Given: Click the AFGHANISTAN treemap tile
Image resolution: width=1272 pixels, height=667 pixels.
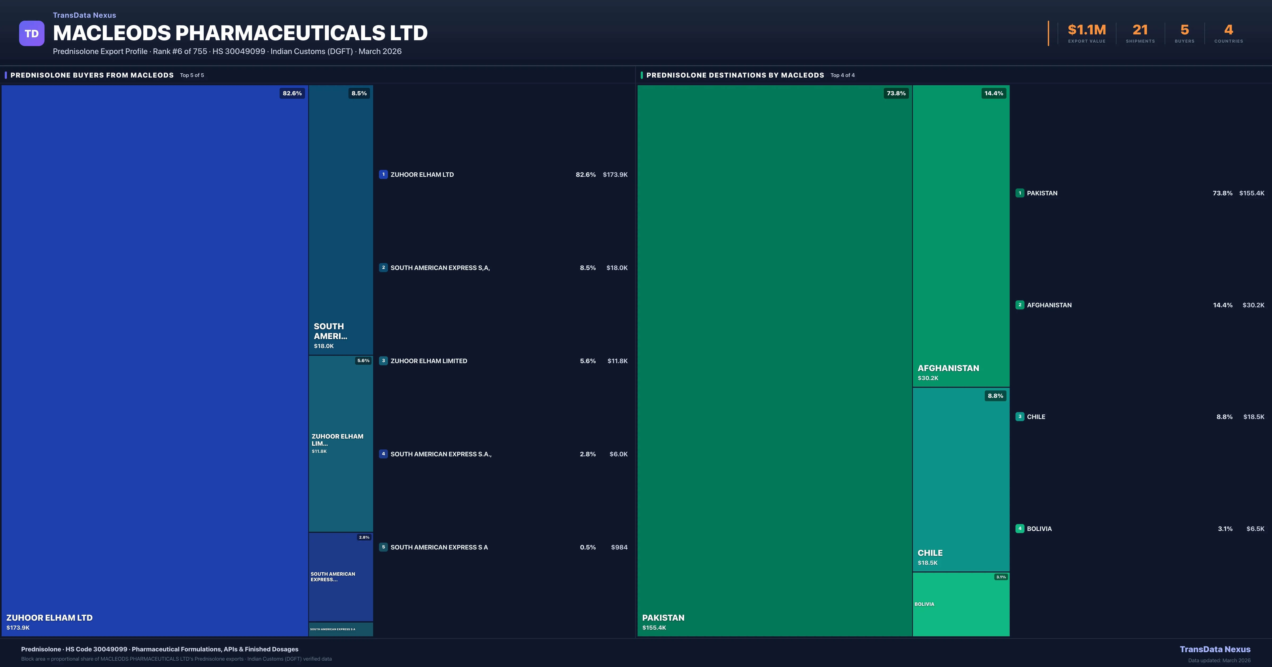Looking at the screenshot, I should point(960,236).
